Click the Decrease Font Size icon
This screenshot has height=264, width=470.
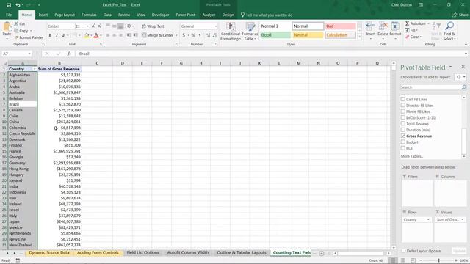tap(100, 26)
